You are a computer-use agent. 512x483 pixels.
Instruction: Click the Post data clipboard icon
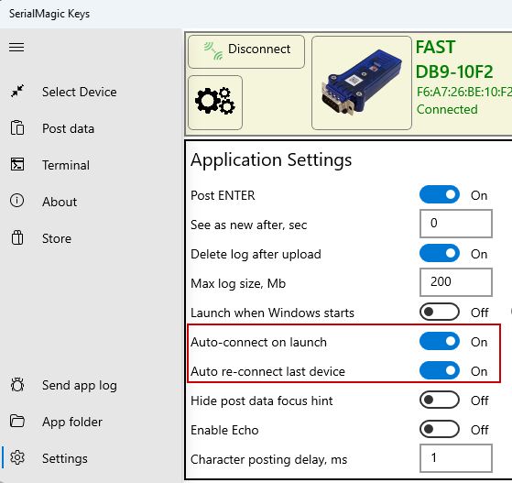click(17, 127)
